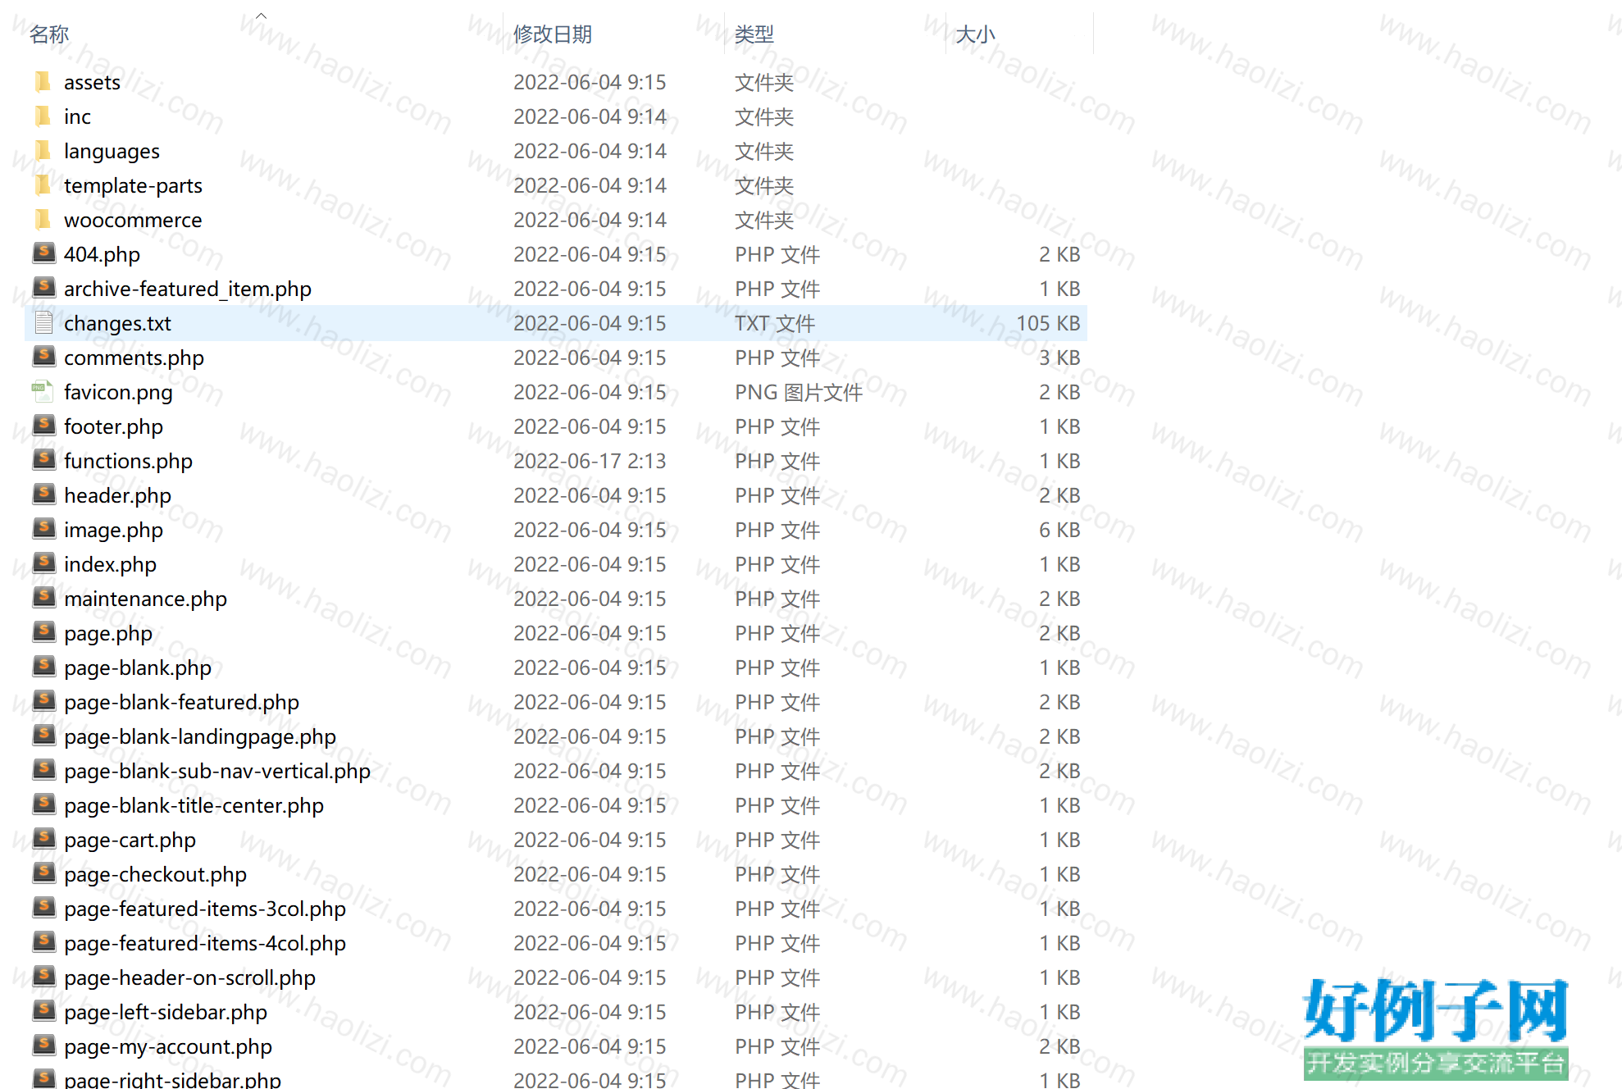Sort by the 修改日期 column header

553,34
